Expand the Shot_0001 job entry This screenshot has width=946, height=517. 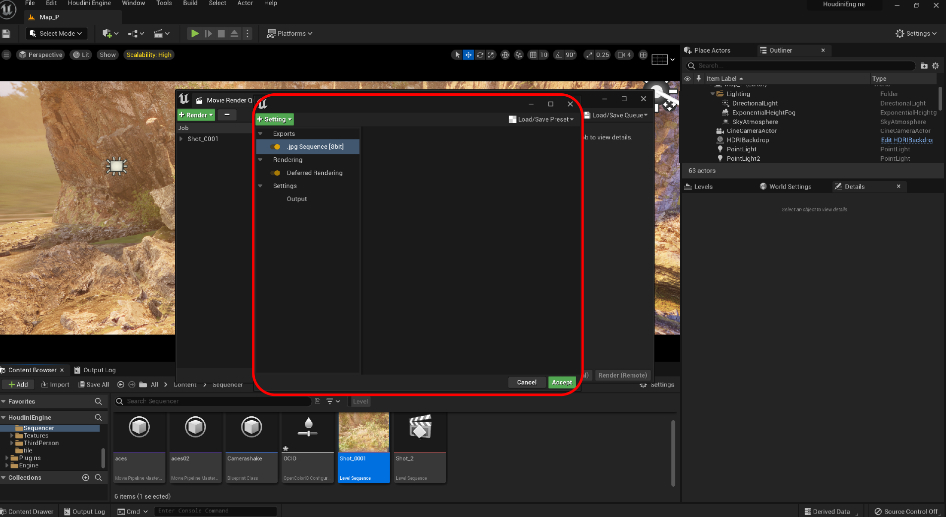pos(181,139)
